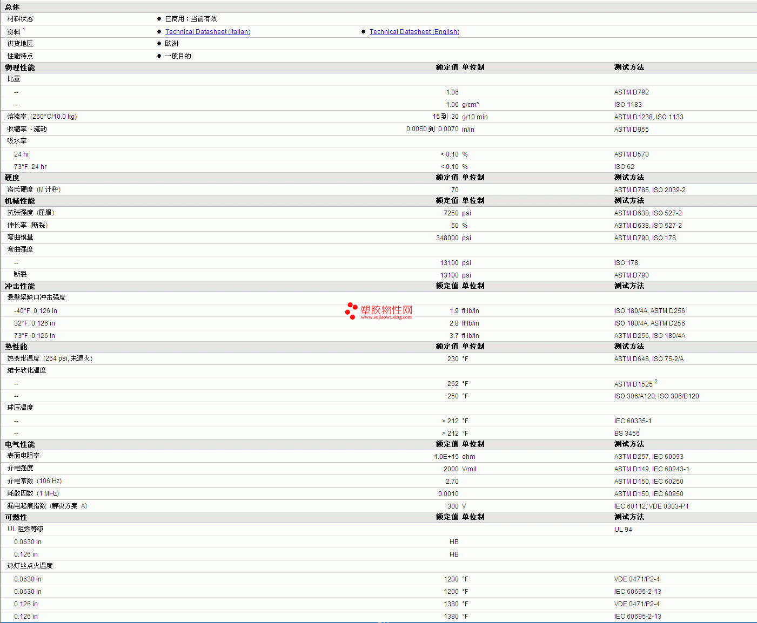Click footnote 2 superscript after ASTM D1525
Image resolution: width=757 pixels, height=623 pixels.
656,382
